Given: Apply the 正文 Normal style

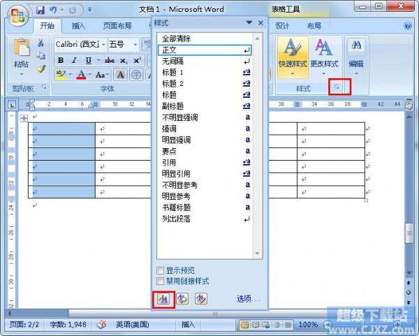Looking at the screenshot, I should 204,50.
